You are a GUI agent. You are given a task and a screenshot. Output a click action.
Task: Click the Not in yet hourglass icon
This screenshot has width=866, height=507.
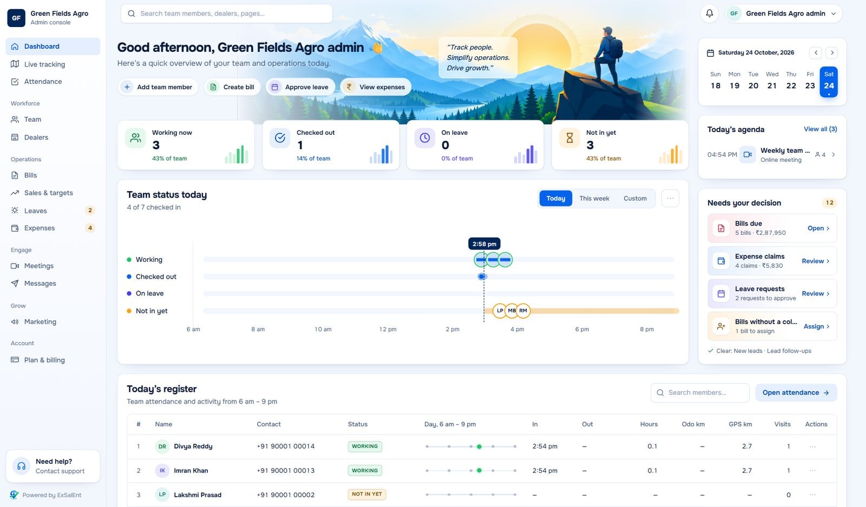pos(569,138)
